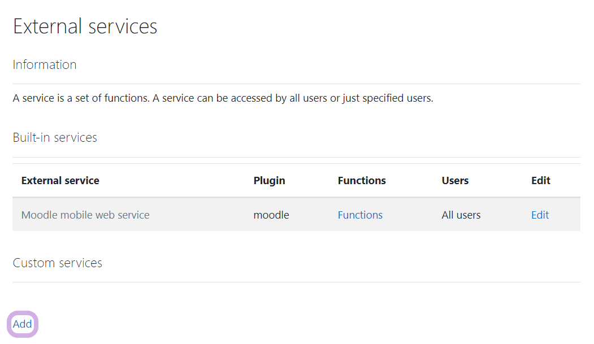Click the External service column header

[x=60, y=181]
